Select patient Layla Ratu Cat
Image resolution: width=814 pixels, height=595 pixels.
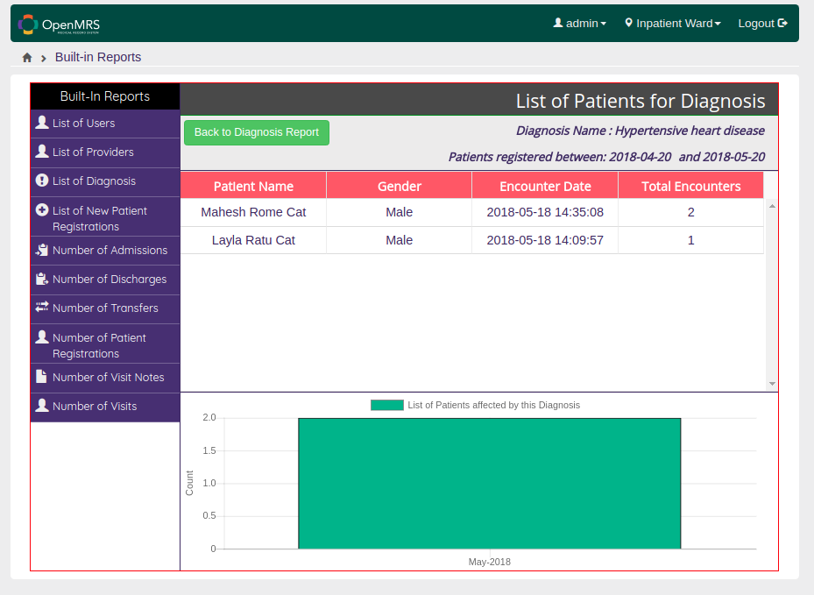pos(253,240)
